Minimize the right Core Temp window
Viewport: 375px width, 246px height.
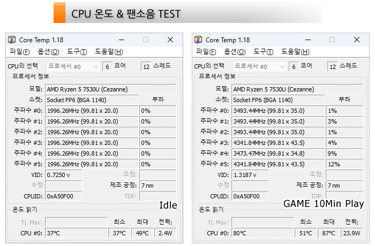point(307,40)
